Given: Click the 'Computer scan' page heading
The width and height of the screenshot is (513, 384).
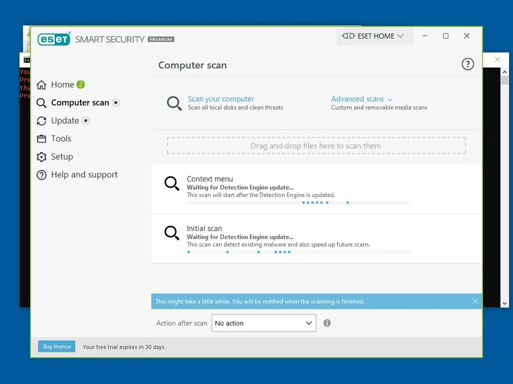Looking at the screenshot, I should (192, 65).
